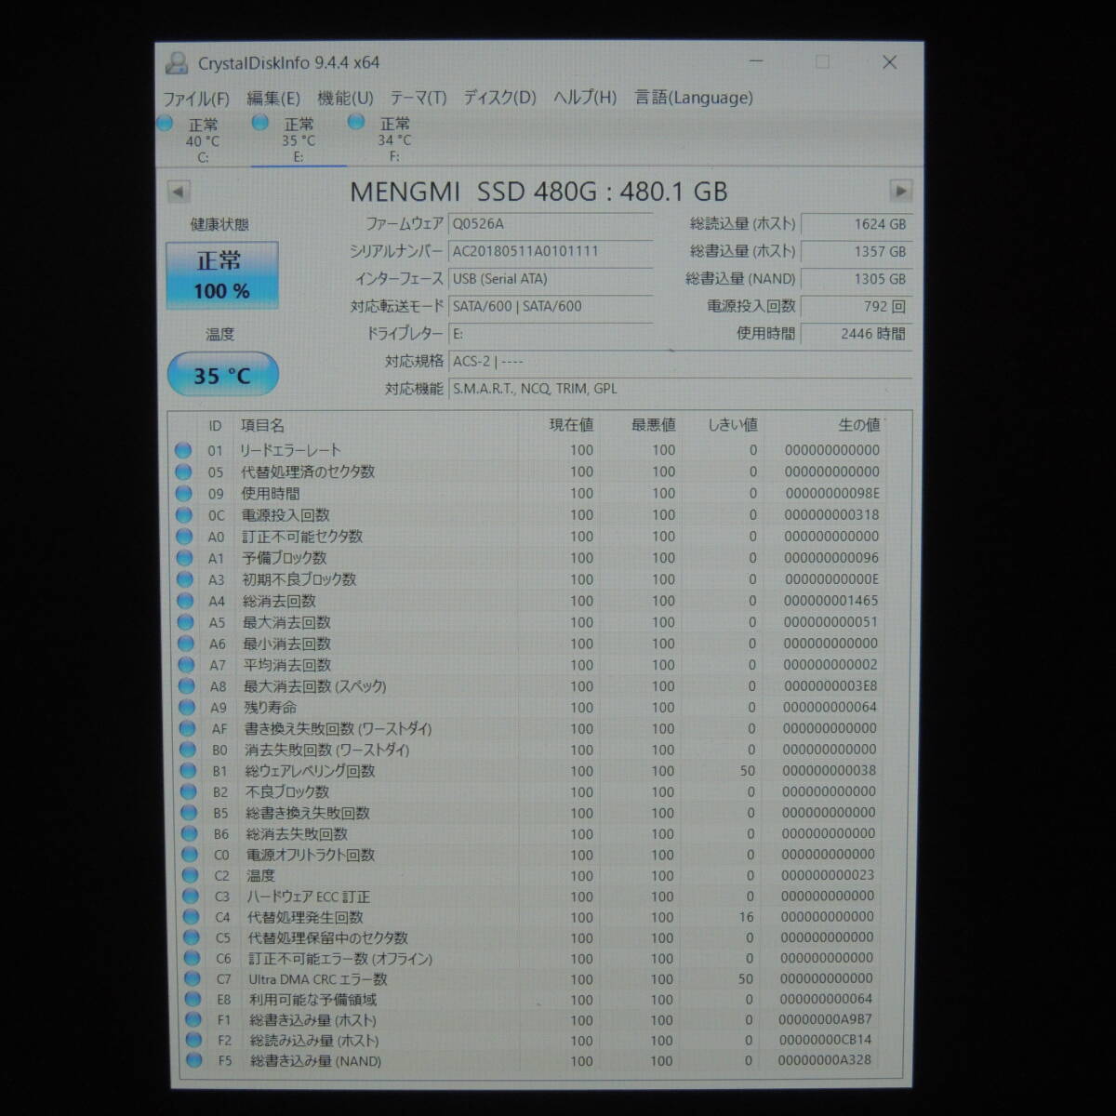Open the 編集(E) menu

coord(273,99)
